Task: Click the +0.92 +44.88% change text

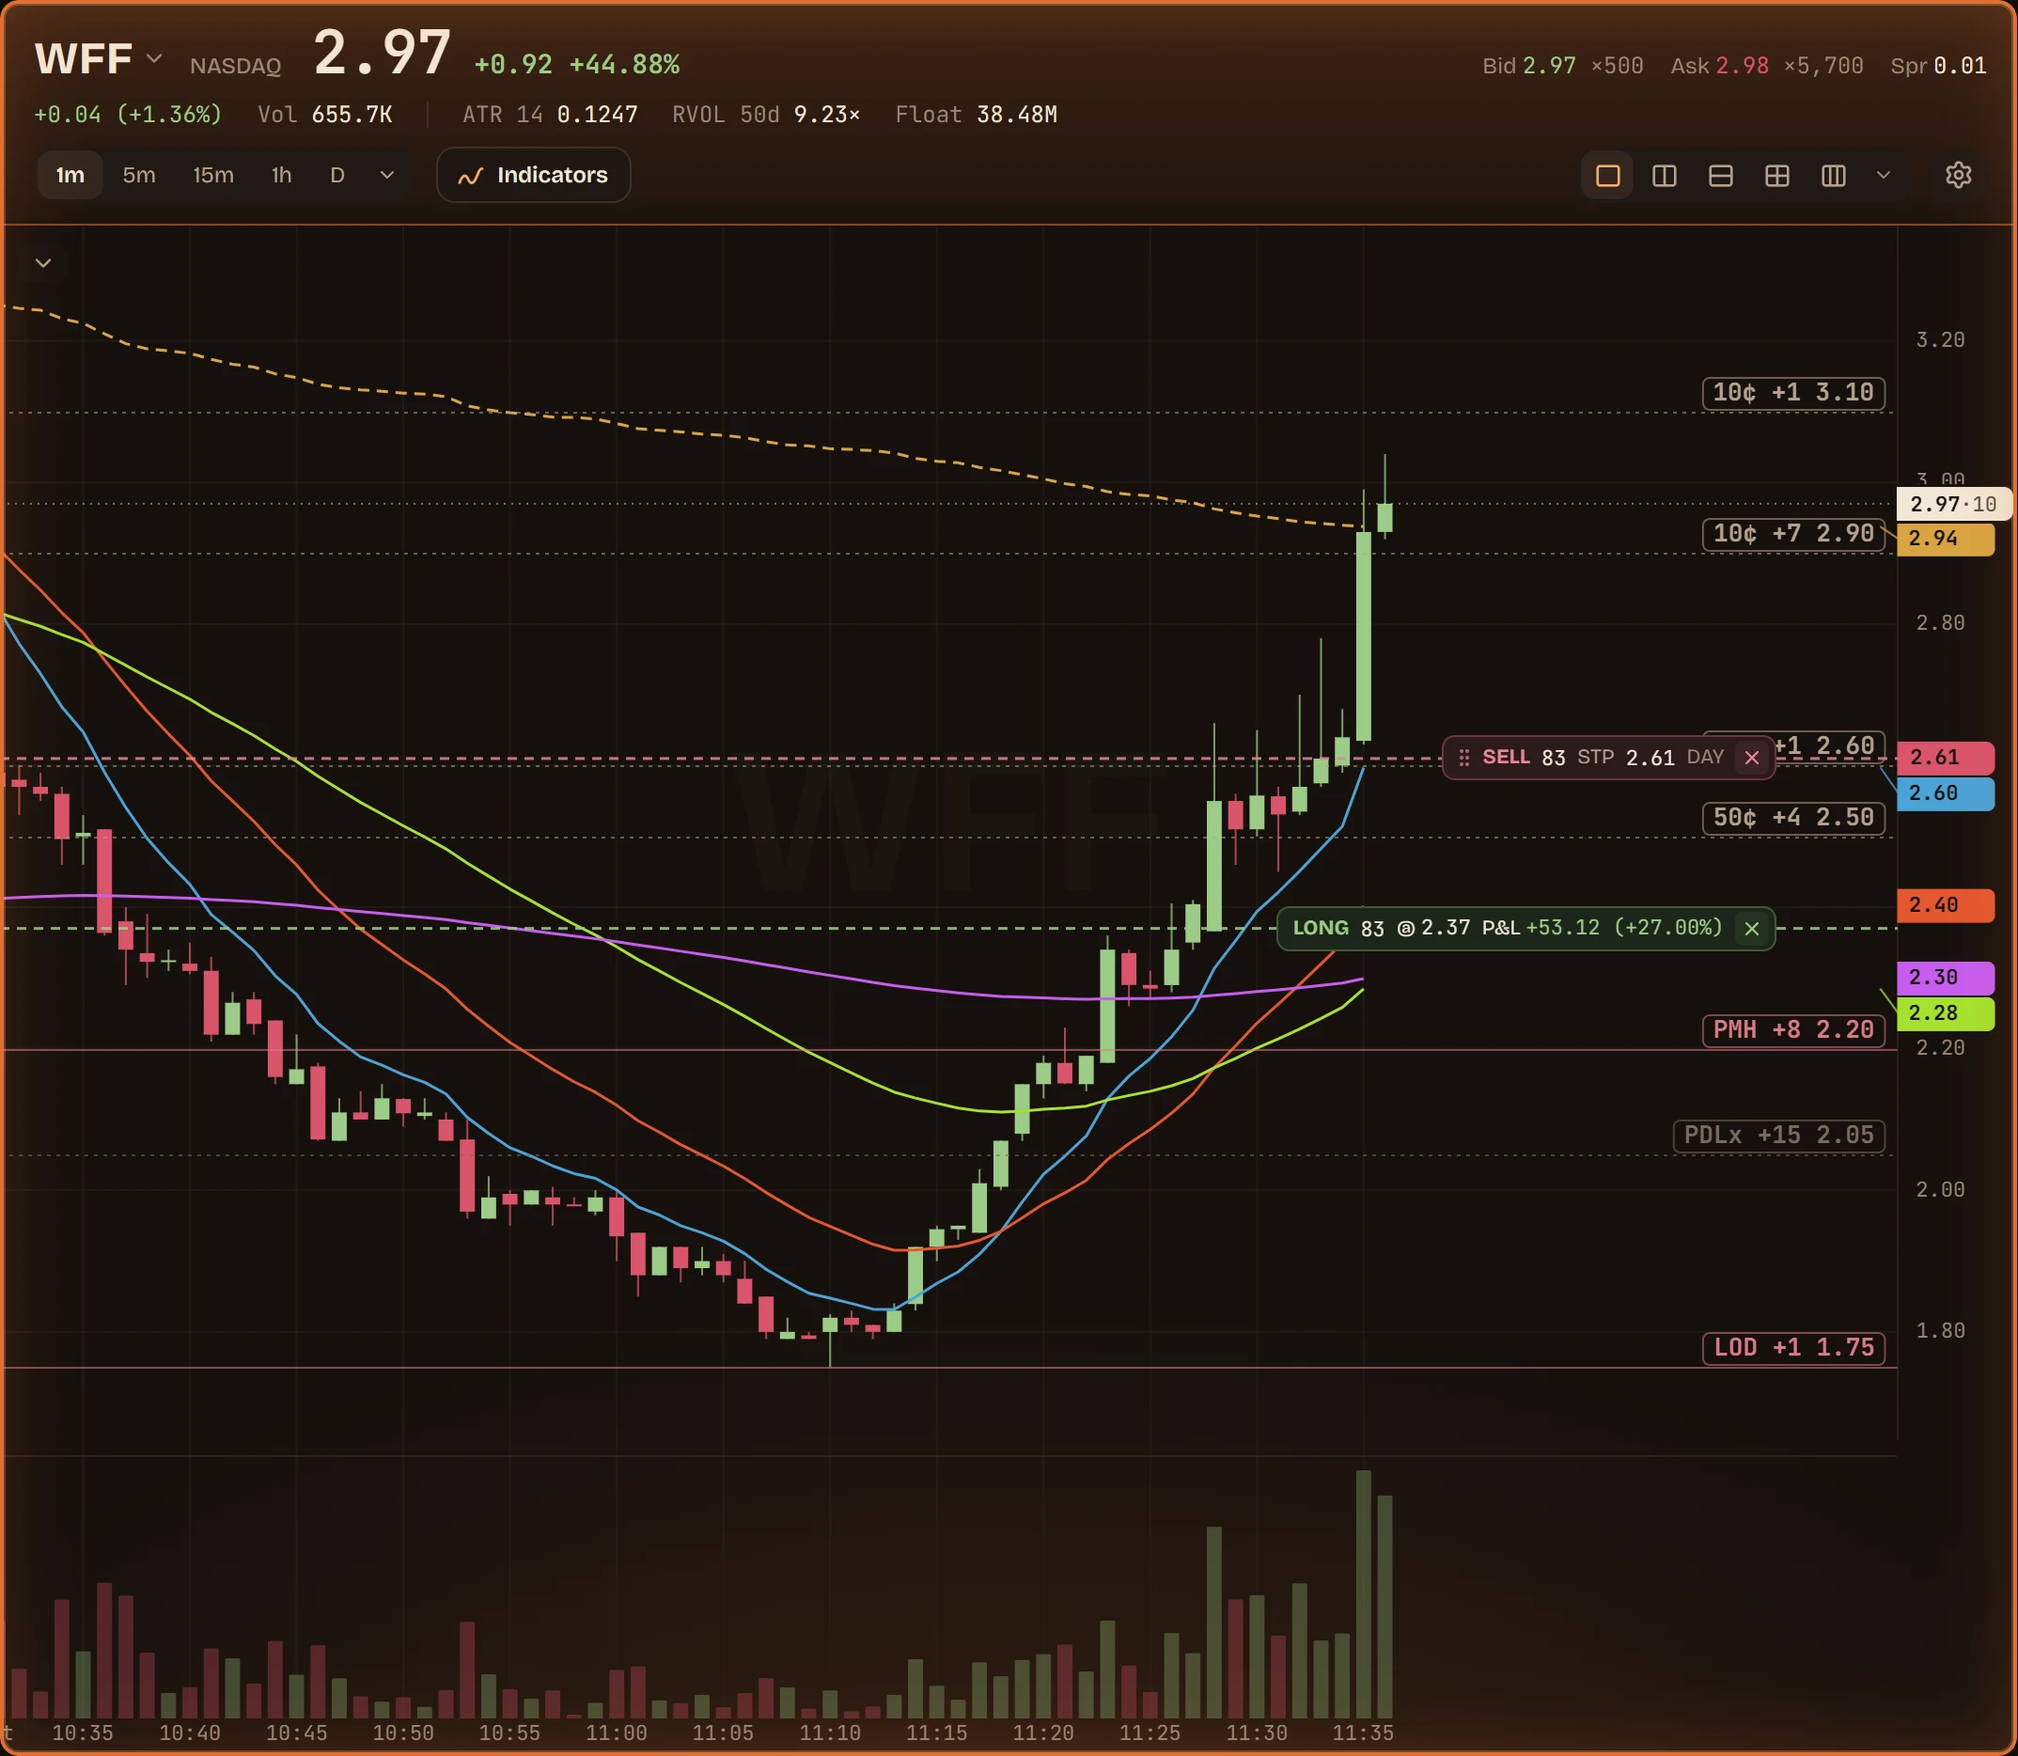Action: click(x=577, y=65)
